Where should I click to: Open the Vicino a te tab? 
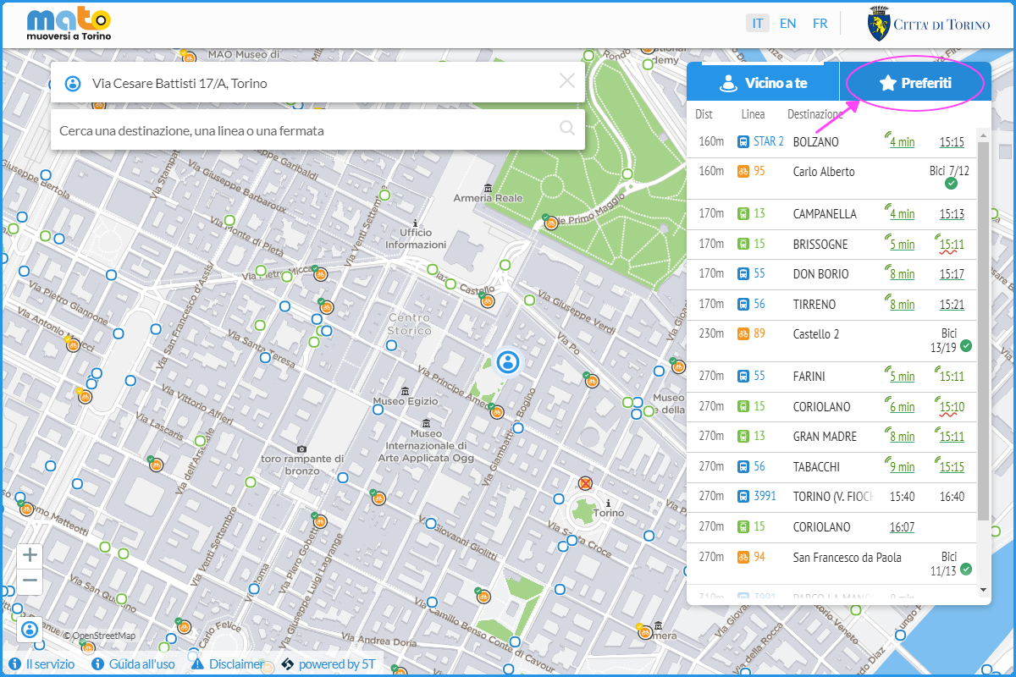762,83
